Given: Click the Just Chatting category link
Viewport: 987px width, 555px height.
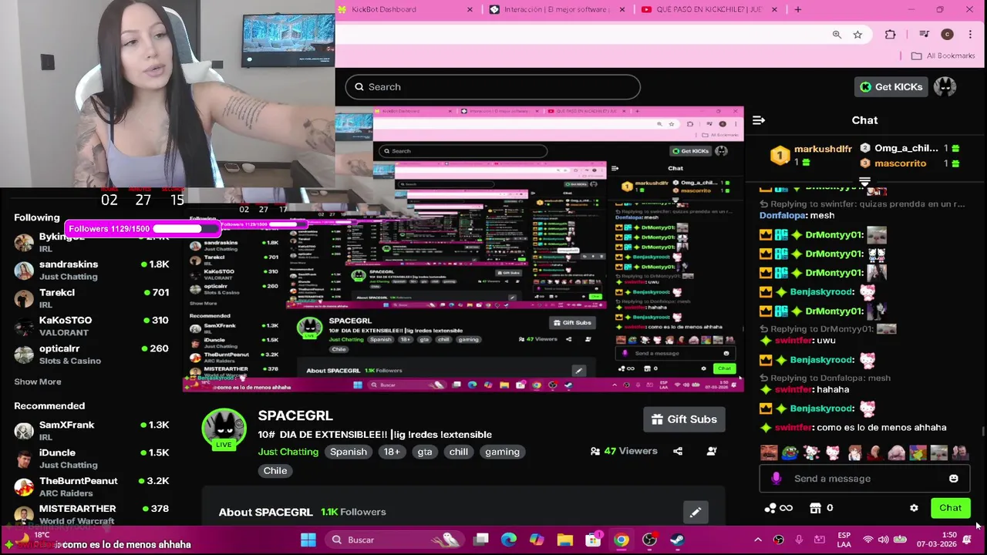Looking at the screenshot, I should [288, 452].
